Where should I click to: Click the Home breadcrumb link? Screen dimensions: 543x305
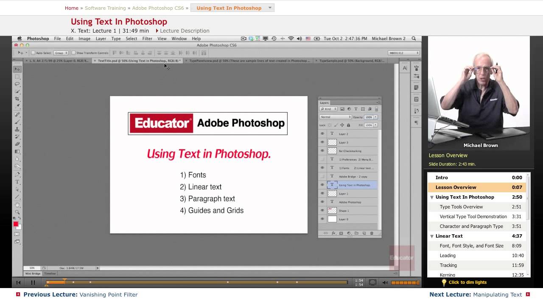click(x=72, y=8)
